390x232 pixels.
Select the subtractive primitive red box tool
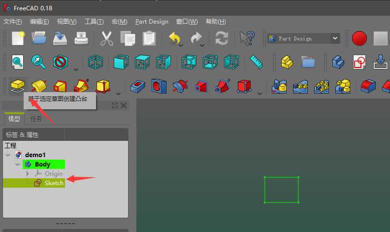click(244, 86)
